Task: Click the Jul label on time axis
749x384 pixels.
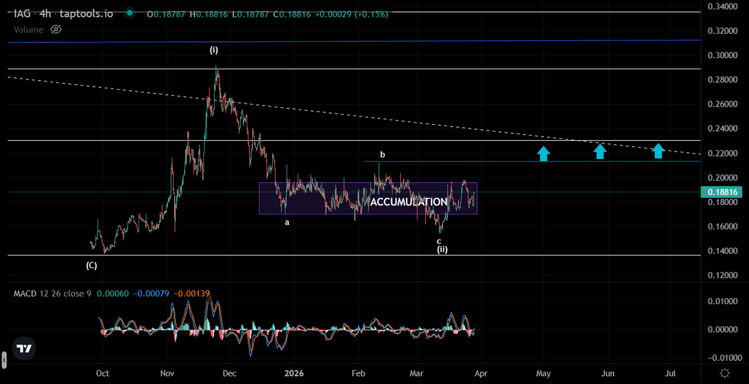Action: click(x=671, y=373)
